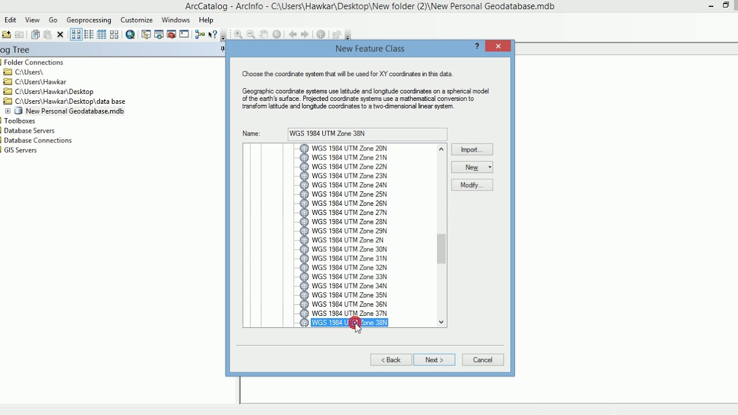Click the Go Forward extent arrow
Screen dimensions: 738x415
305,35
